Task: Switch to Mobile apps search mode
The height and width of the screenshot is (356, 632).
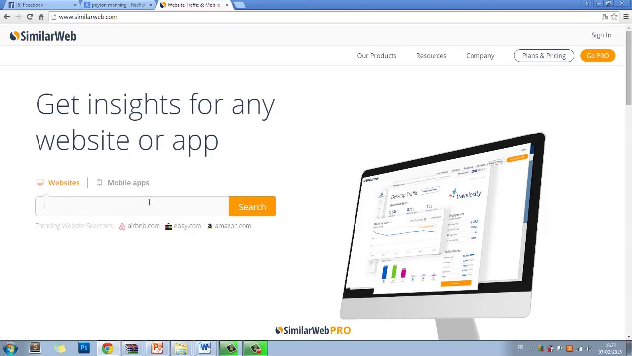Action: (x=128, y=183)
